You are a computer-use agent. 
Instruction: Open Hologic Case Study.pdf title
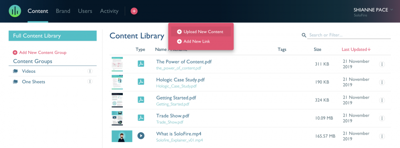pos(180,80)
